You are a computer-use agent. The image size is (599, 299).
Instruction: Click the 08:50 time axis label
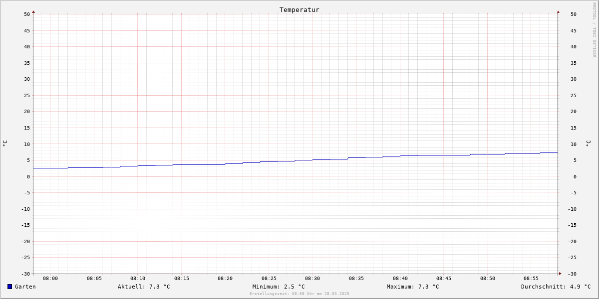click(x=488, y=279)
